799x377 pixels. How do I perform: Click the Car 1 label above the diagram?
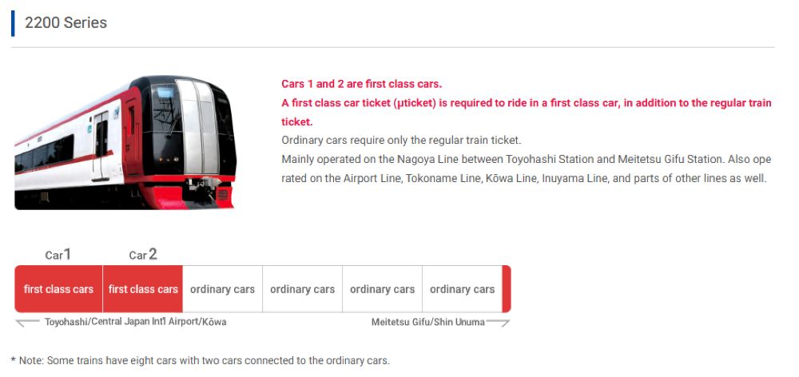(x=58, y=255)
